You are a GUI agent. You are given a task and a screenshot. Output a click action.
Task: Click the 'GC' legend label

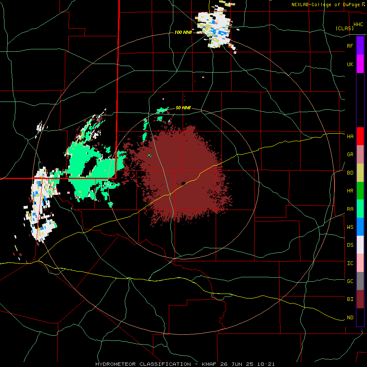tap(350, 281)
